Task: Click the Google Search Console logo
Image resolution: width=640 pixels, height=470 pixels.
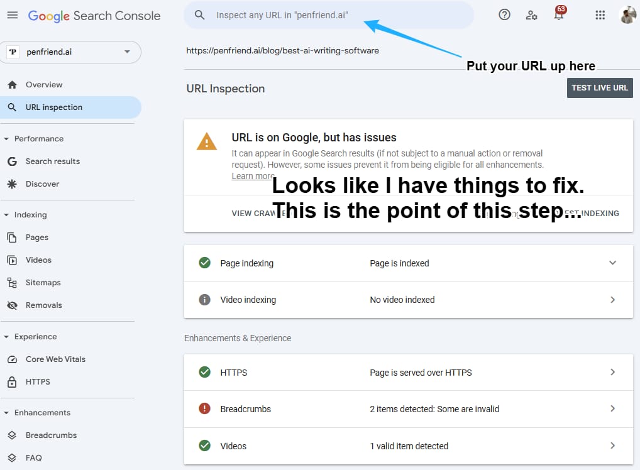Action: click(94, 16)
